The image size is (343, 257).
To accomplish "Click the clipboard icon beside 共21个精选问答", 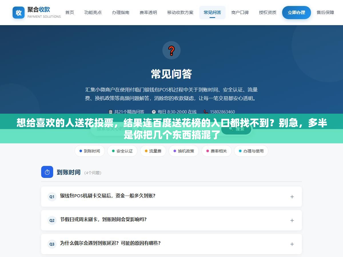I will point(111,112).
